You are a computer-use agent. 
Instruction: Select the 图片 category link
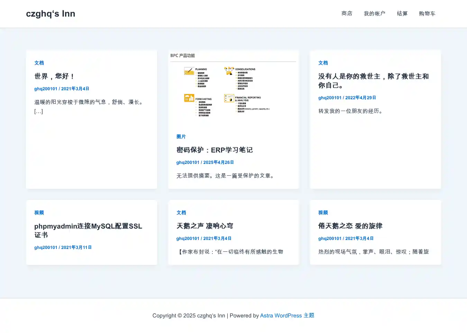pyautogui.click(x=181, y=137)
